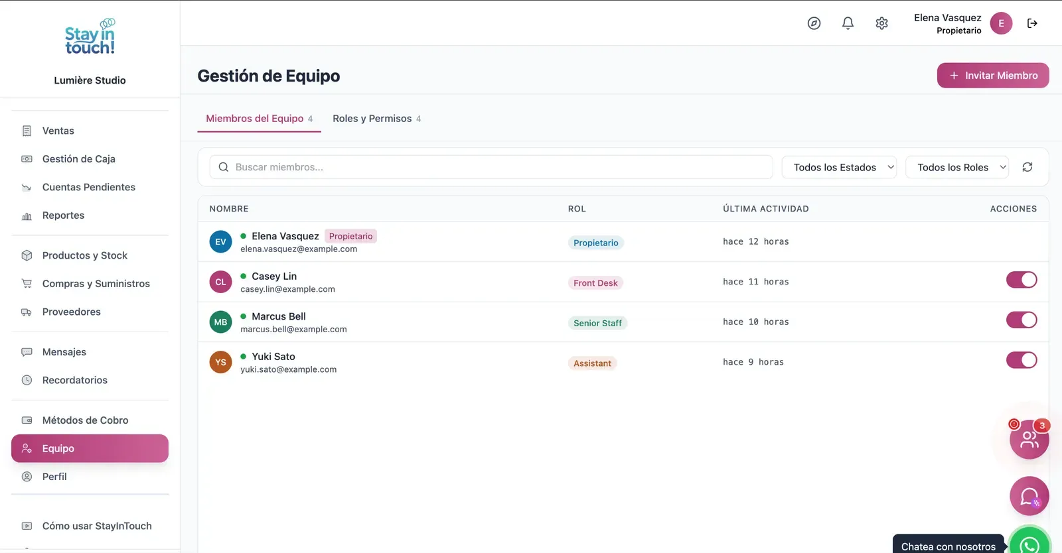This screenshot has height=553, width=1062.
Task: Disable Yuki Sato's active toggle
Action: [1022, 360]
